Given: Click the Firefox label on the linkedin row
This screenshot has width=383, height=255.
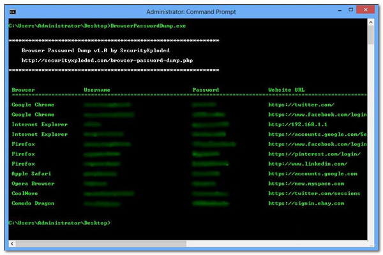Looking at the screenshot, I should pos(23,164).
